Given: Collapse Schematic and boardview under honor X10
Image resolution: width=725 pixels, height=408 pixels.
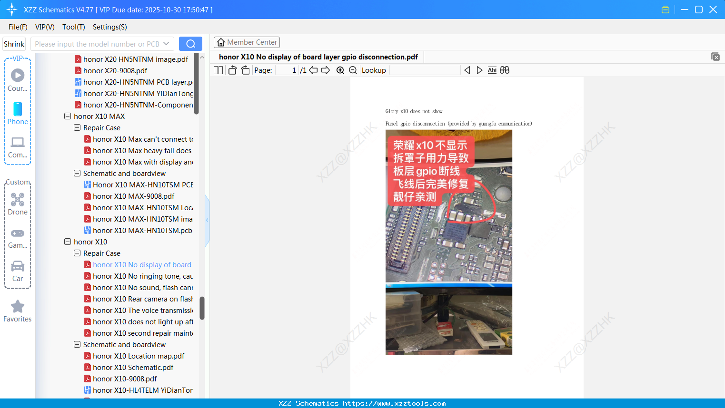Looking at the screenshot, I should (77, 344).
